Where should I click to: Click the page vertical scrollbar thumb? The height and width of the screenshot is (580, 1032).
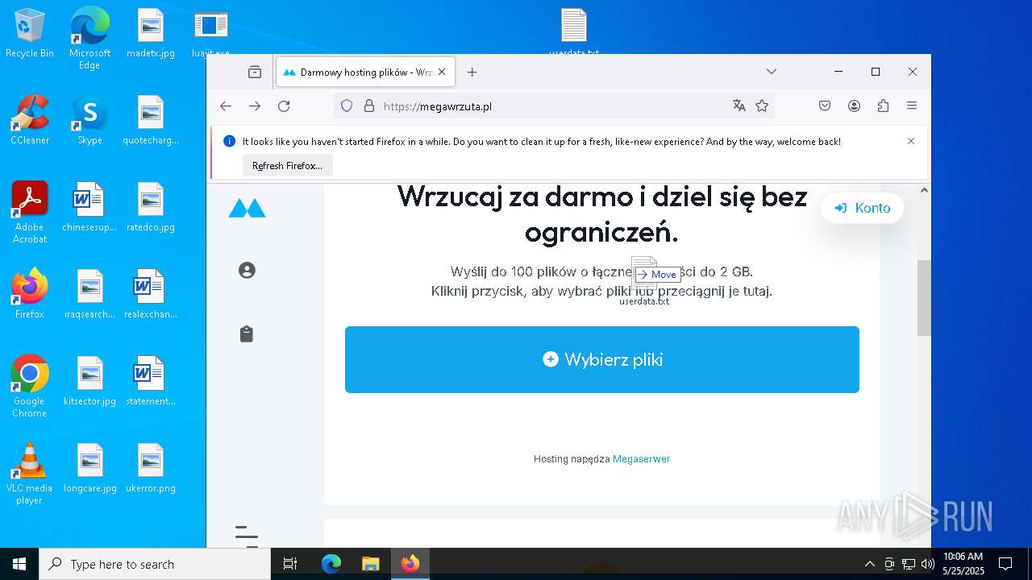(924, 298)
